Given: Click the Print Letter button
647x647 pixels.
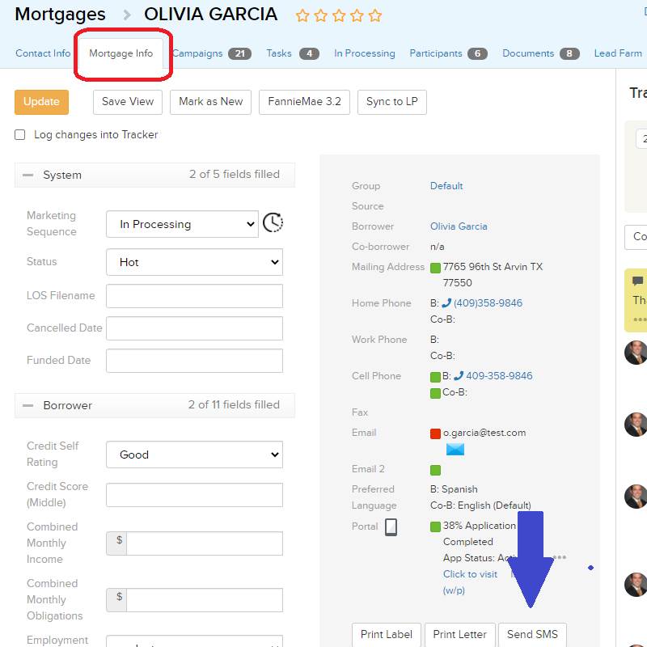Looking at the screenshot, I should pos(459,634).
